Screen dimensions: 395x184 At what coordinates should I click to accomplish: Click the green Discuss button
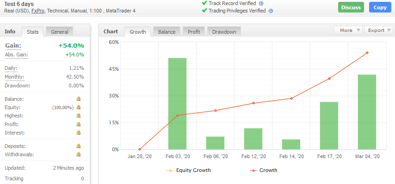tap(351, 7)
